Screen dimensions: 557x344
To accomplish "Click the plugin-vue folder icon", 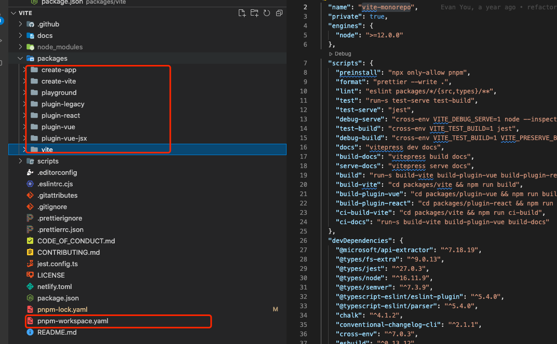I will (x=34, y=127).
